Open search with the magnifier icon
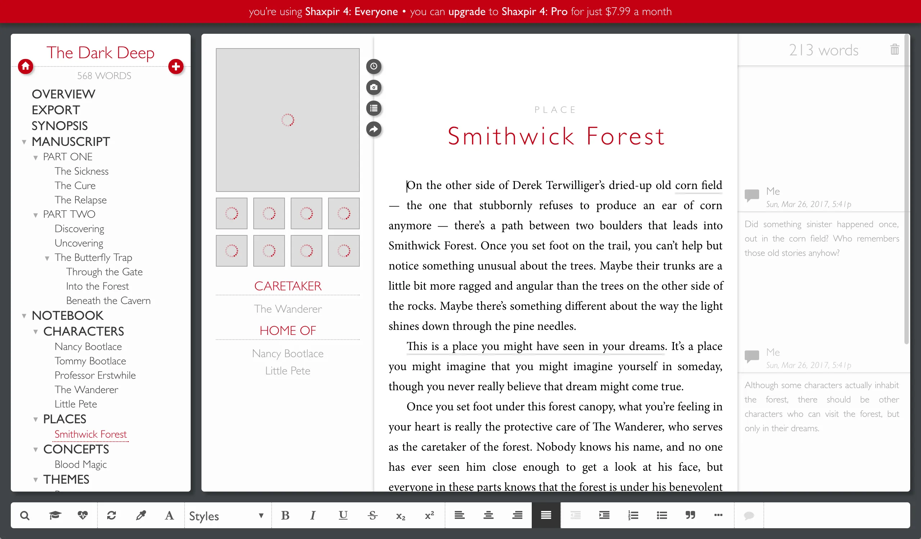Image resolution: width=921 pixels, height=539 pixels. click(x=25, y=515)
